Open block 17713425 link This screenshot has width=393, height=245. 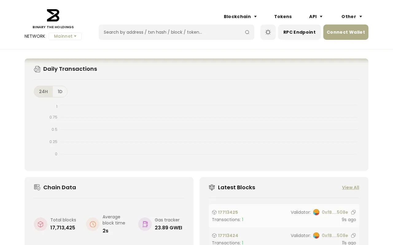coord(228,212)
